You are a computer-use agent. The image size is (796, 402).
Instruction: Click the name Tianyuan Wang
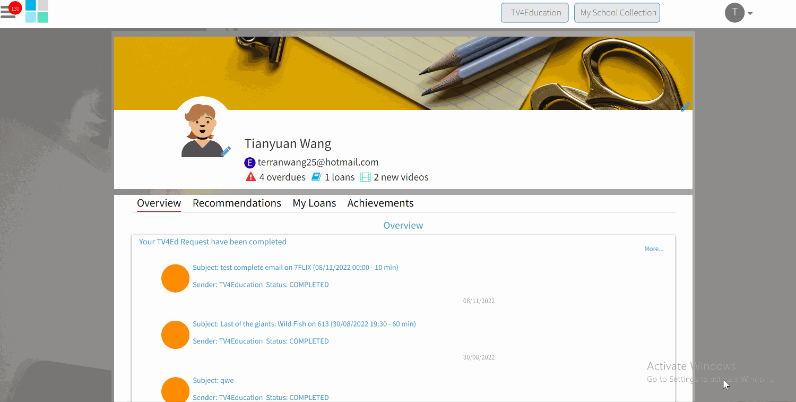(288, 143)
